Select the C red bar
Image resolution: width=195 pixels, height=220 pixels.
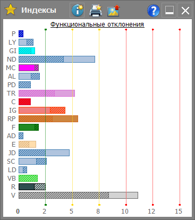pyautogui.click(x=24, y=102)
